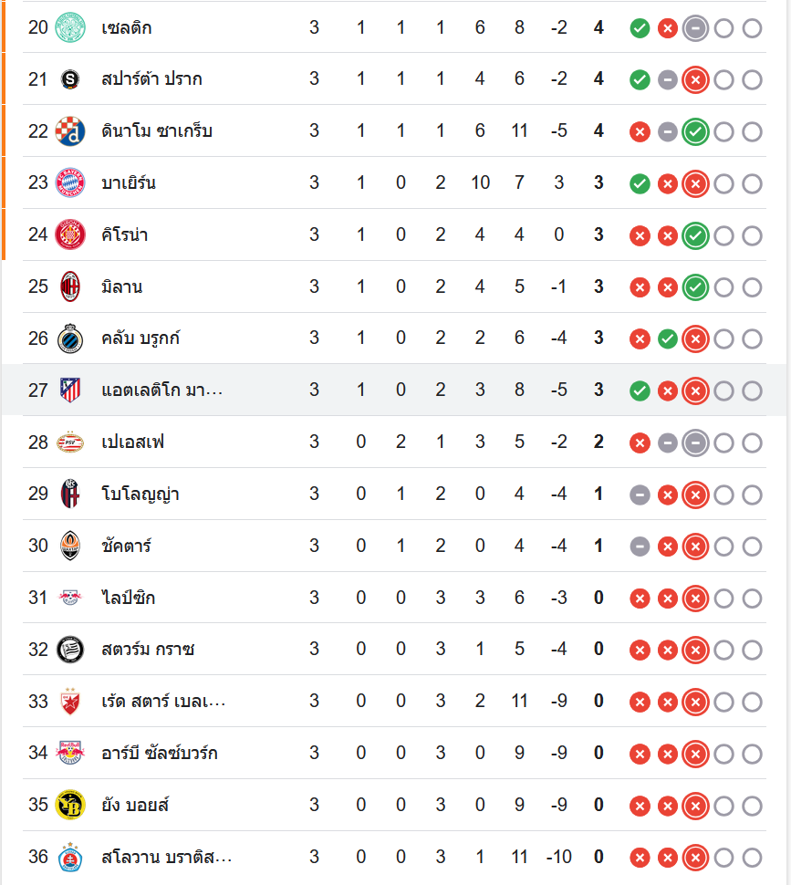Viewport: 791px width, 885px height.
Task: Click Club Brugge's green win form icon
Action: point(668,339)
